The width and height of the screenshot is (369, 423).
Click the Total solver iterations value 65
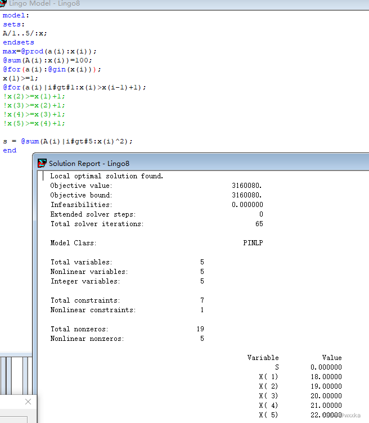click(x=259, y=224)
